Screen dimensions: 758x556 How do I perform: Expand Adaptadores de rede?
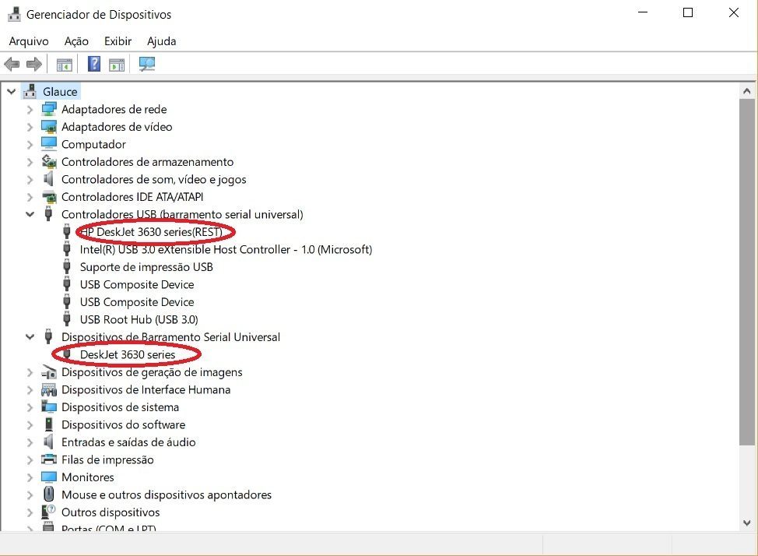click(30, 109)
